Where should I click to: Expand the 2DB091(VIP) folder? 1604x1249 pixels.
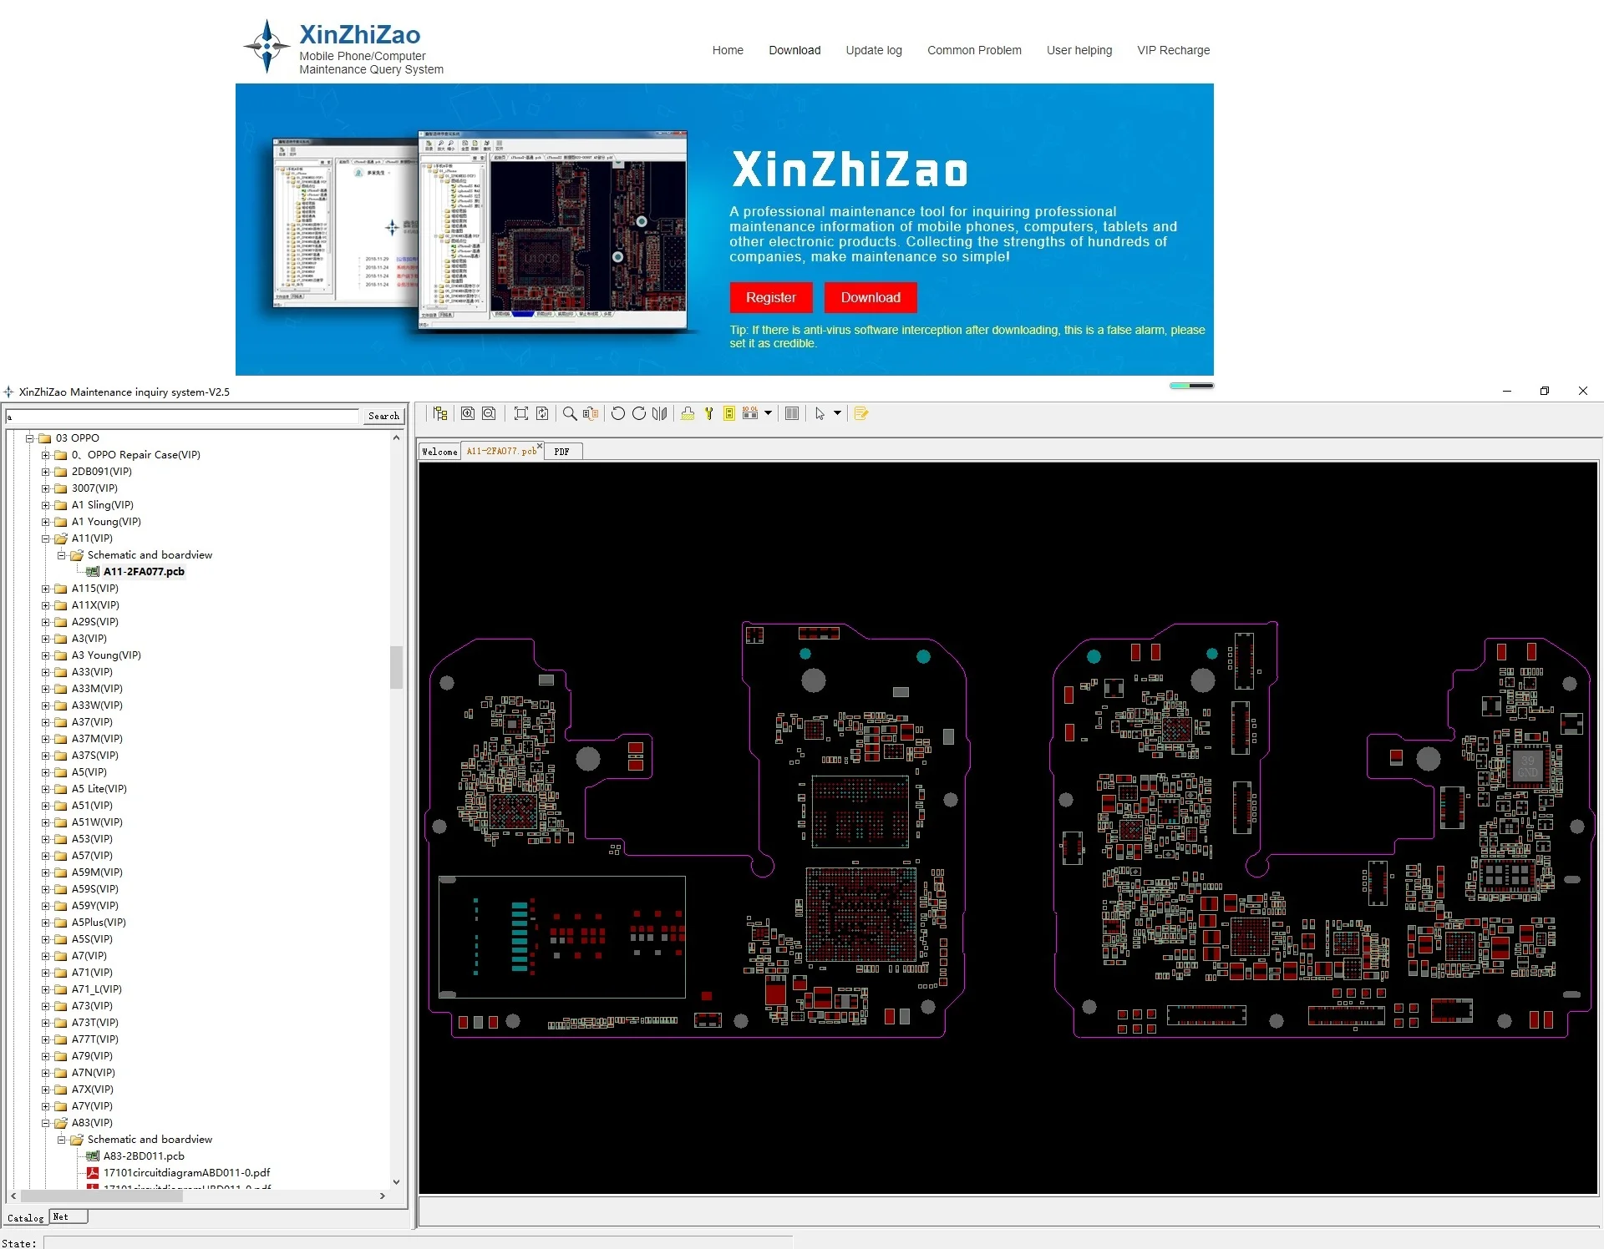(x=46, y=471)
